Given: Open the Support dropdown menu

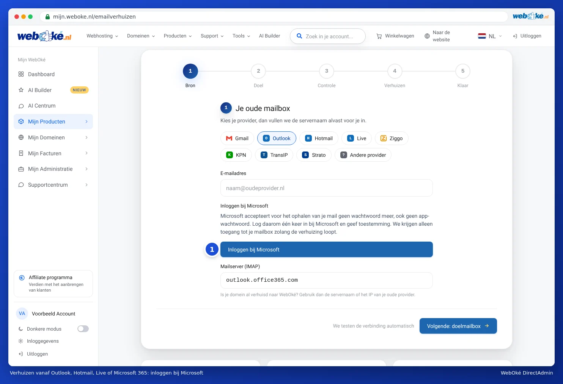Looking at the screenshot, I should (x=212, y=36).
